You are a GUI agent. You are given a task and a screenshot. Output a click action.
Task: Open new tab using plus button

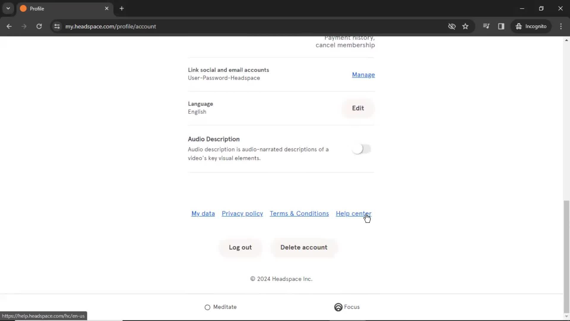pos(122,8)
